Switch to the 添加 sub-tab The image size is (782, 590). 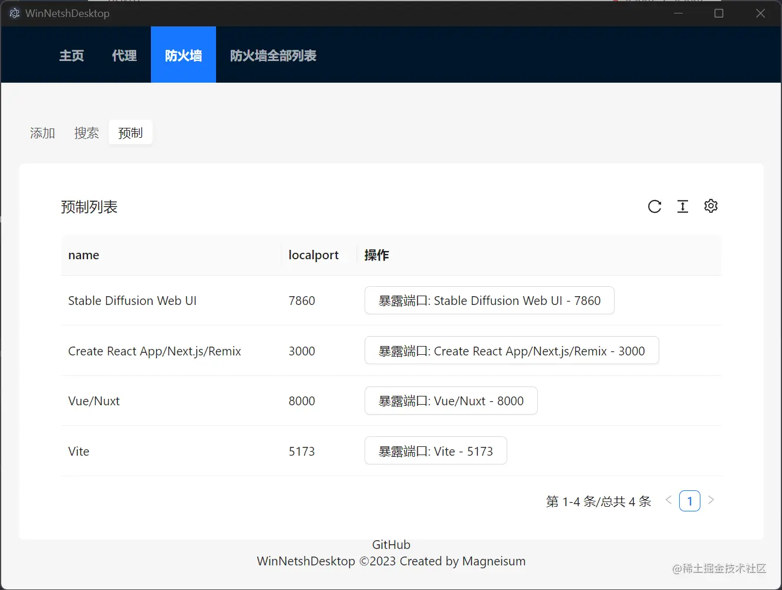[x=42, y=133]
